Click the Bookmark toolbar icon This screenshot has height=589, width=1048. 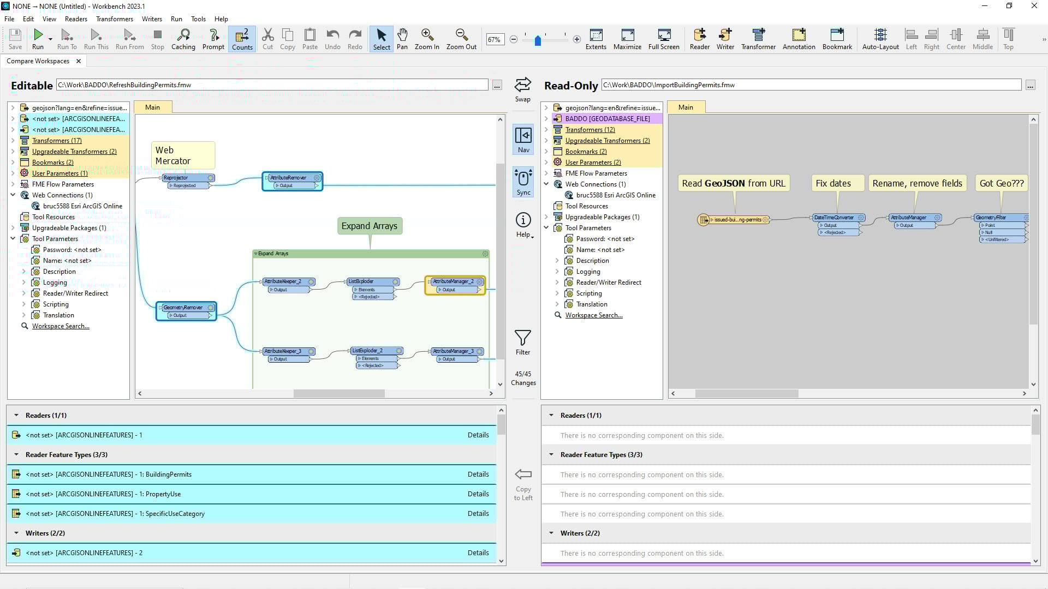point(836,35)
